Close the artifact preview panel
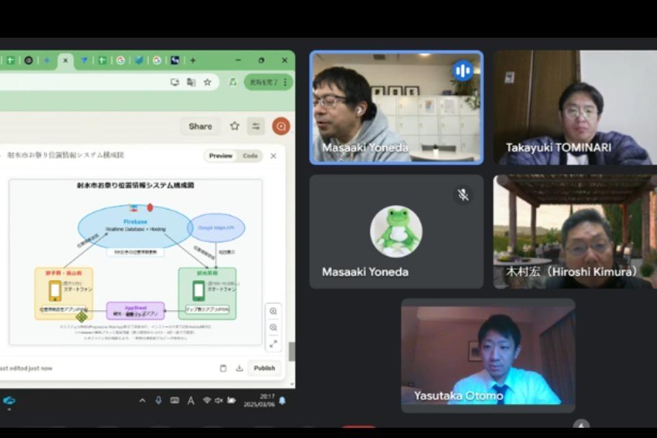This screenshot has width=657, height=438. (x=273, y=156)
